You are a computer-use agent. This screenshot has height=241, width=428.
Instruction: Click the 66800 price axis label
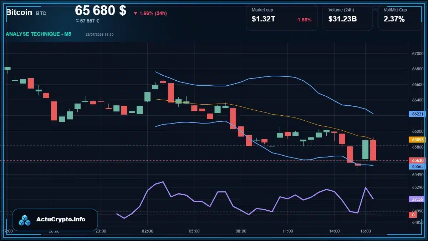417,69
